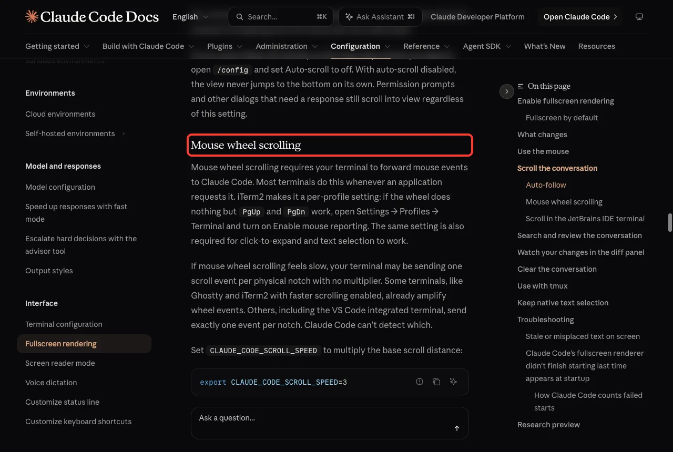The image size is (673, 452).
Task: Open Terminal configuration page
Action: tap(64, 324)
